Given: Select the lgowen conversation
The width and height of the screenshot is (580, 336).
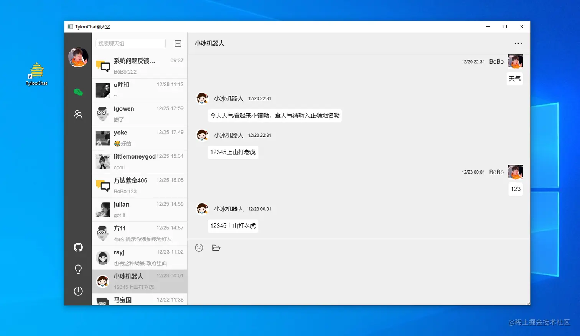Looking at the screenshot, I should [140, 114].
